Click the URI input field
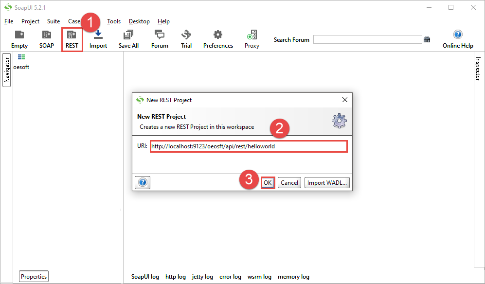The width and height of the screenshot is (485, 284). [249, 146]
